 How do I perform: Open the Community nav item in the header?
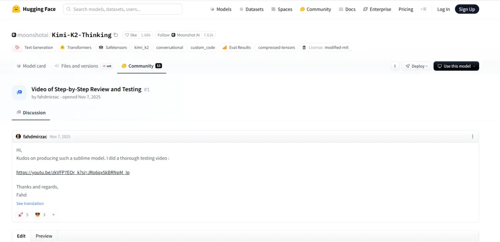(x=315, y=9)
